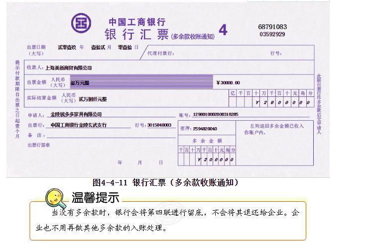Click the 实际结算金额 label
The image size is (374, 243).
coord(41,98)
